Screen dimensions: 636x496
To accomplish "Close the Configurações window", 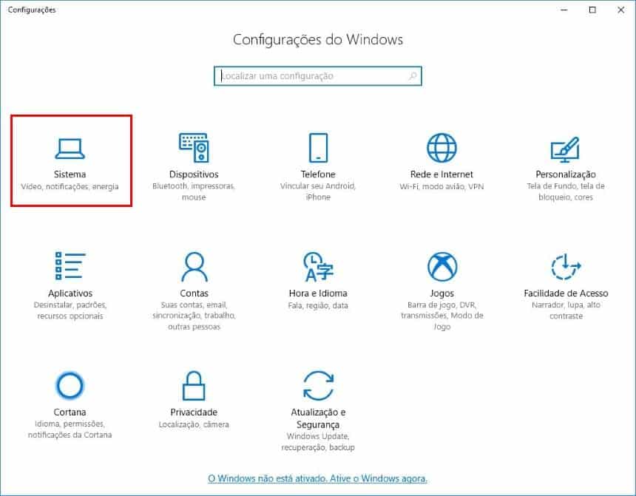I will click(621, 10).
